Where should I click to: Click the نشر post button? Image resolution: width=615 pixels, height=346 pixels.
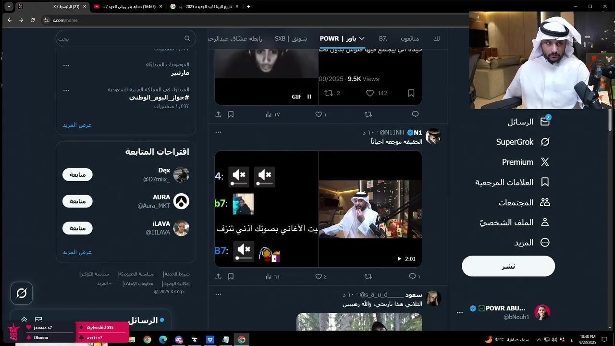coord(508,266)
